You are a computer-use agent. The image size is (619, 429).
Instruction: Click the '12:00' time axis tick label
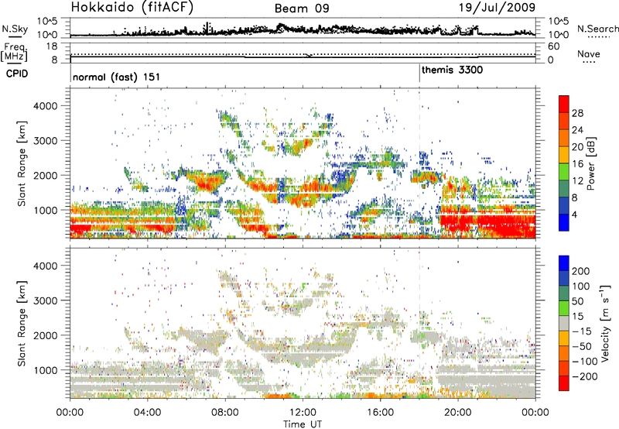tap(303, 413)
